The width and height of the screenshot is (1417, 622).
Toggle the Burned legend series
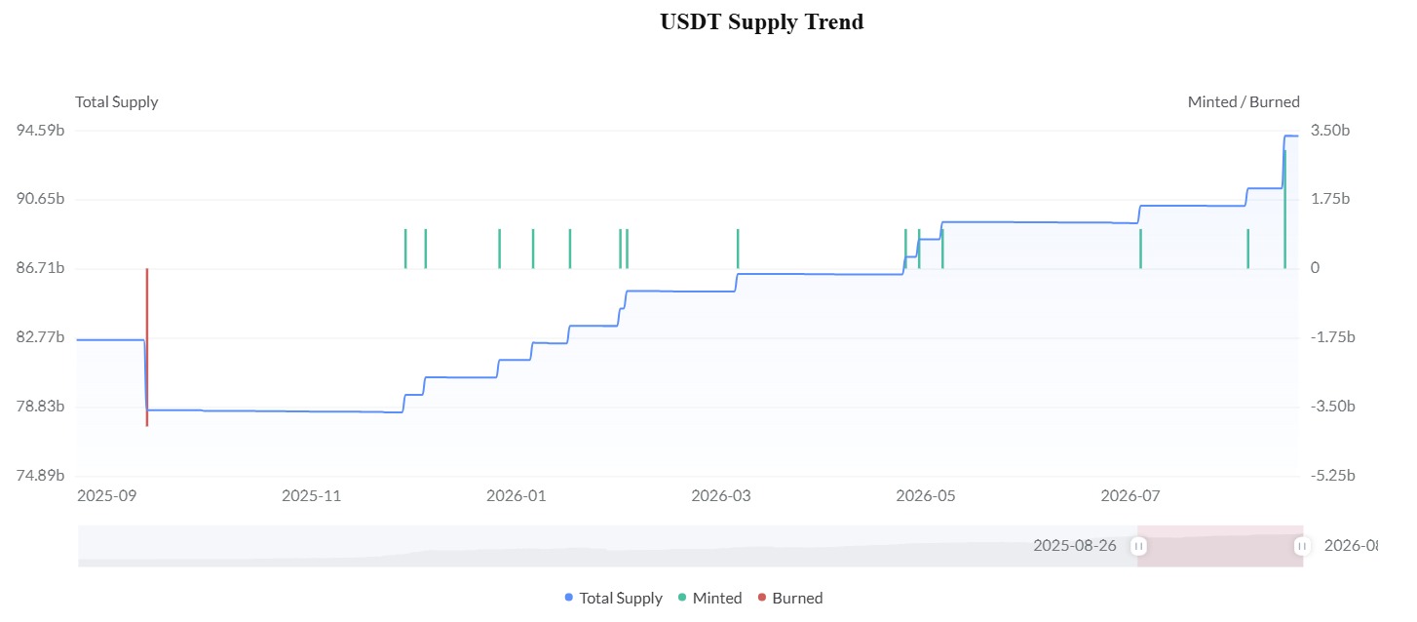[789, 598]
